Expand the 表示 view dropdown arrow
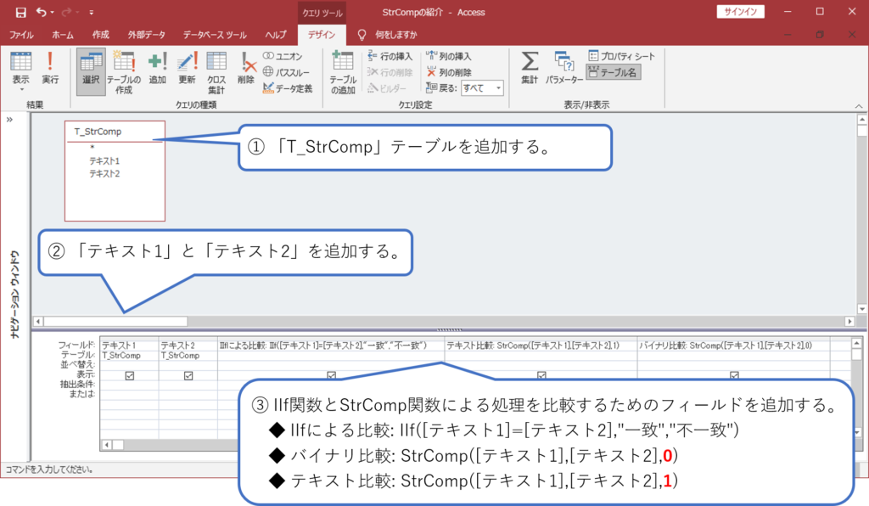 click(x=21, y=90)
